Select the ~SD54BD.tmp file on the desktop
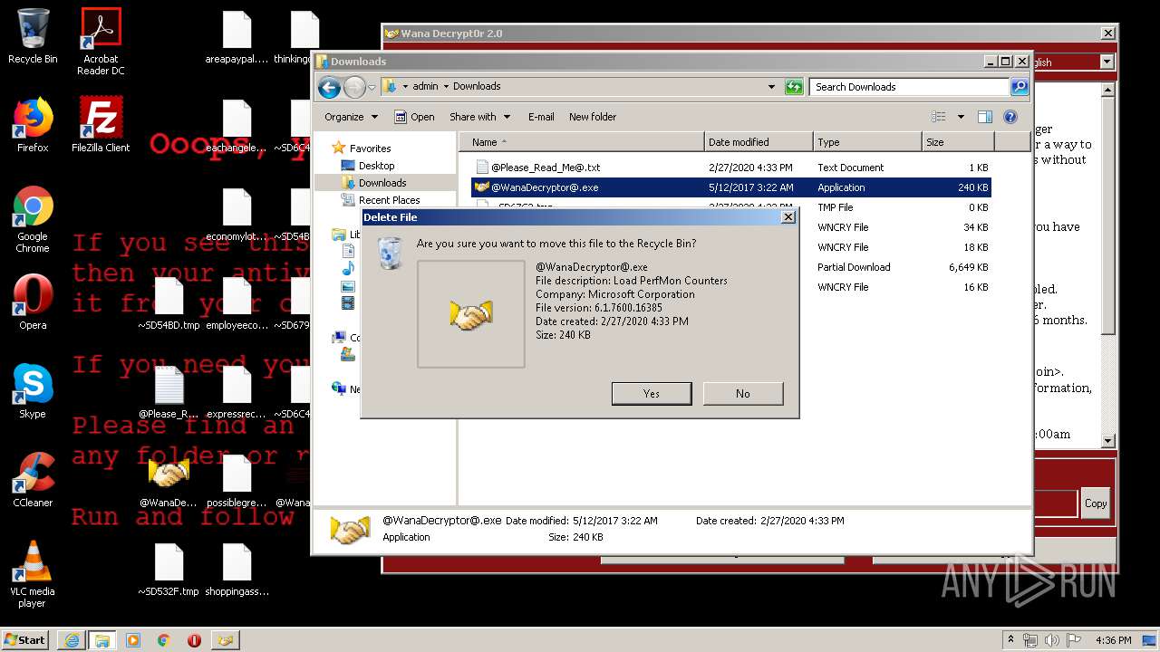Viewport: 1160px width, 652px height. pos(169,302)
